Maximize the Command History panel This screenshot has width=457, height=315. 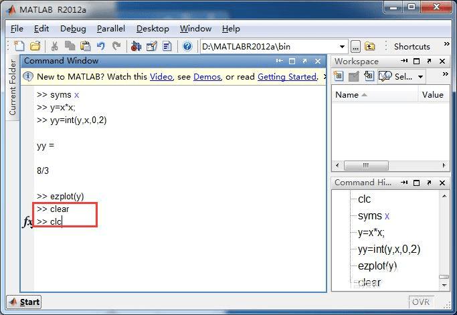tap(416, 183)
